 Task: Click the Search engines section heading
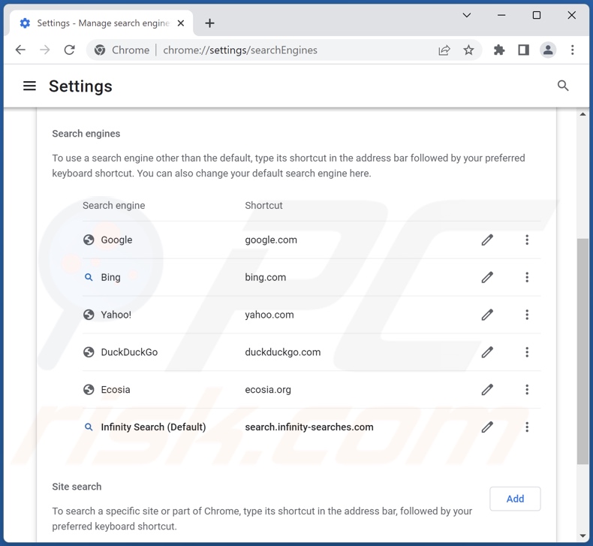pos(86,134)
